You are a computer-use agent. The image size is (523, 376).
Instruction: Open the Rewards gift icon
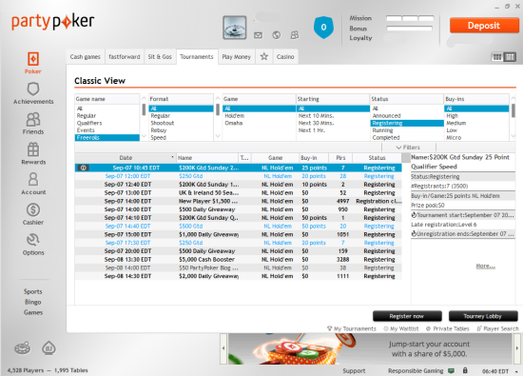(x=33, y=149)
